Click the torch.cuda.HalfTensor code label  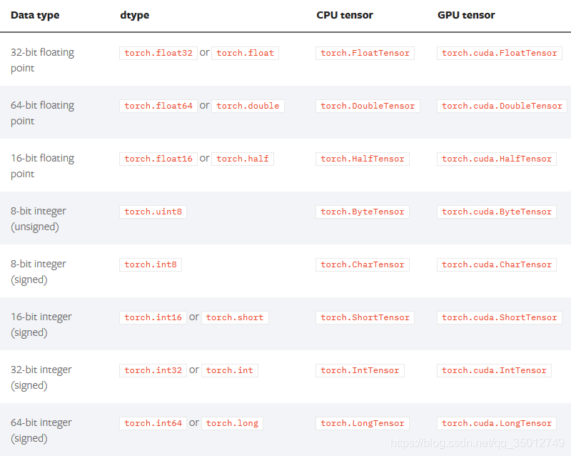point(497,159)
